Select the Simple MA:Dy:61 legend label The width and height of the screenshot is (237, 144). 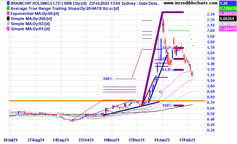30,29
